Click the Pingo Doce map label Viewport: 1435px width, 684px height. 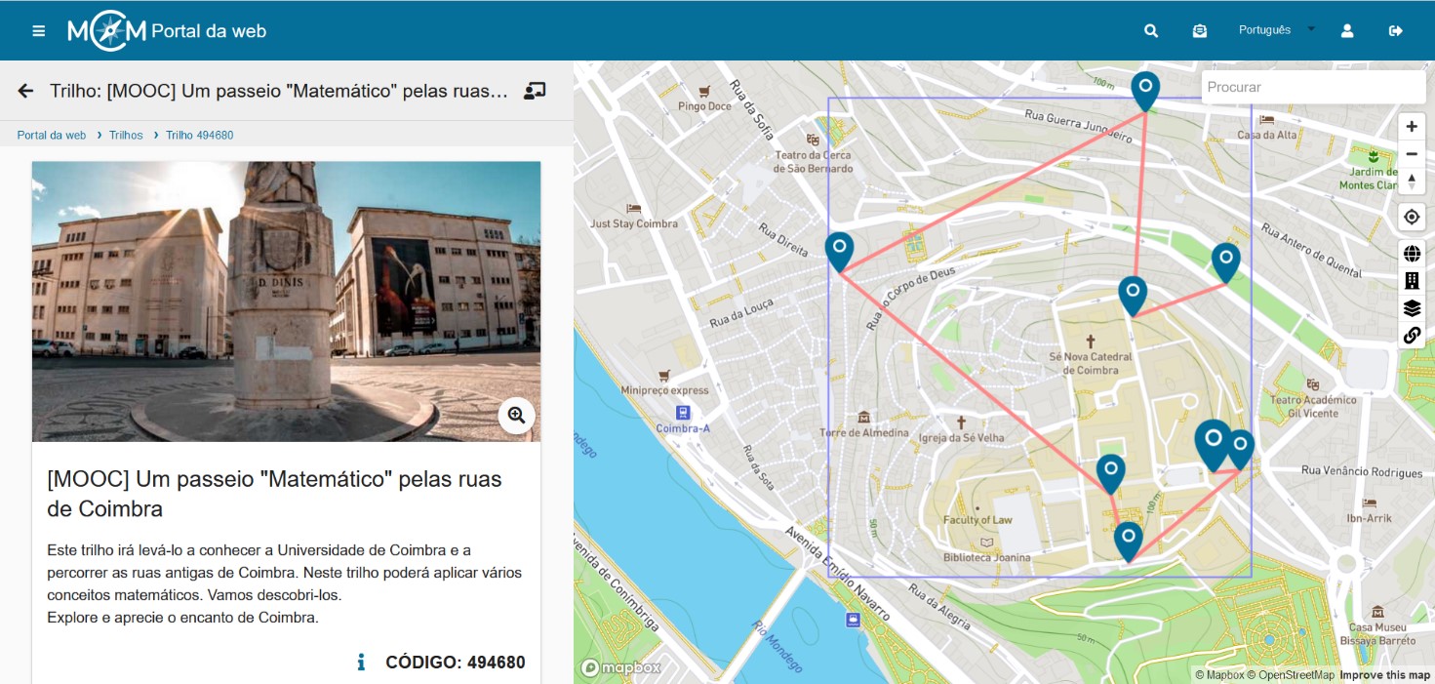[704, 106]
